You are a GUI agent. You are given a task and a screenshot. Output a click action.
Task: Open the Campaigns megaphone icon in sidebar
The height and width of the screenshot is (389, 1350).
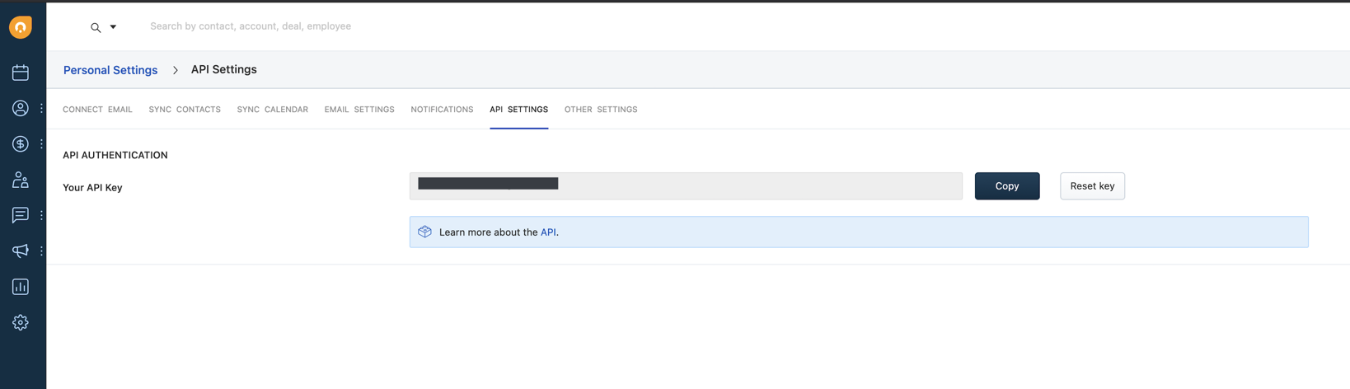(x=21, y=251)
